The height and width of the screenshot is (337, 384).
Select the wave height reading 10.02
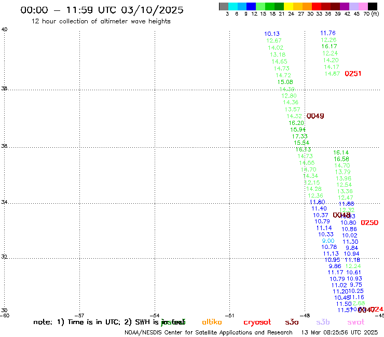[x=349, y=235]
